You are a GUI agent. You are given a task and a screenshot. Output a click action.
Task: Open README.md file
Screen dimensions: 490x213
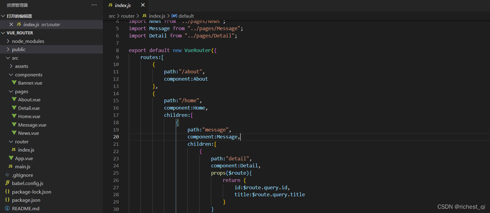(x=26, y=208)
